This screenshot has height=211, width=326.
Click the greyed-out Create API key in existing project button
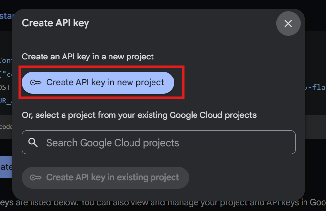tap(105, 178)
